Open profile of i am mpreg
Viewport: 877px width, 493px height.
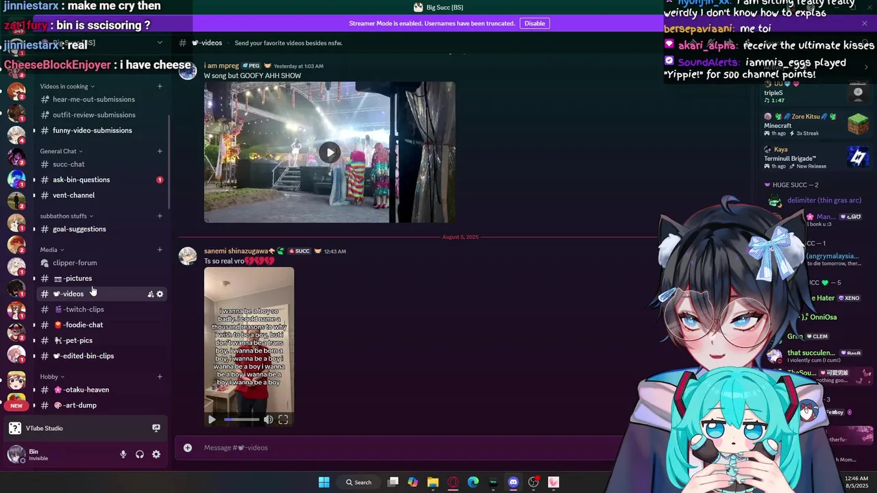coord(221,66)
